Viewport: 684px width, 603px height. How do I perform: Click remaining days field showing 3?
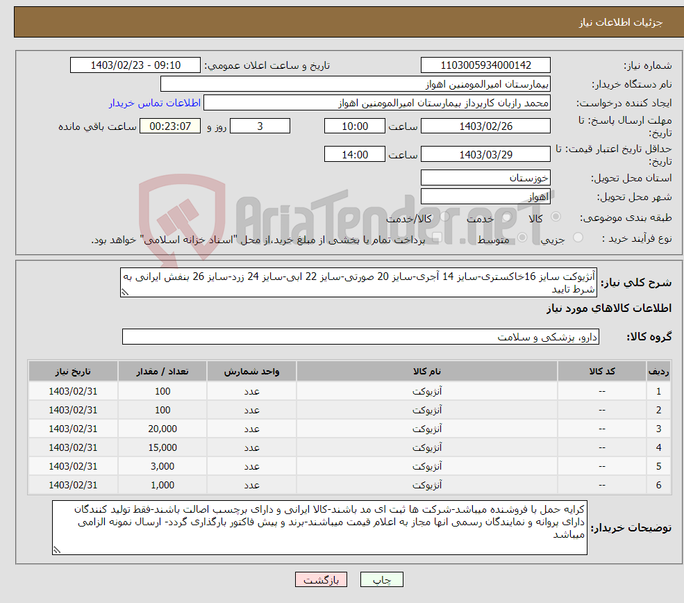(x=260, y=126)
